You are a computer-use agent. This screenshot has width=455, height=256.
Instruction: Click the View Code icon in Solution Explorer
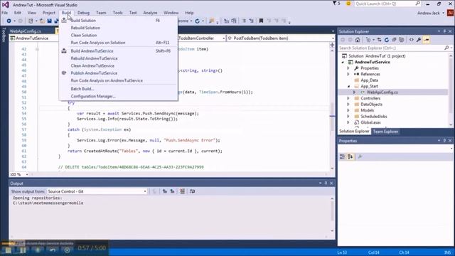point(412,40)
